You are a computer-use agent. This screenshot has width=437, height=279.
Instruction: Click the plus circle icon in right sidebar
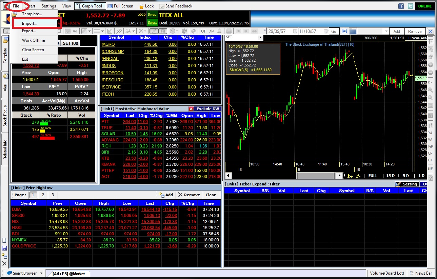[431, 65]
